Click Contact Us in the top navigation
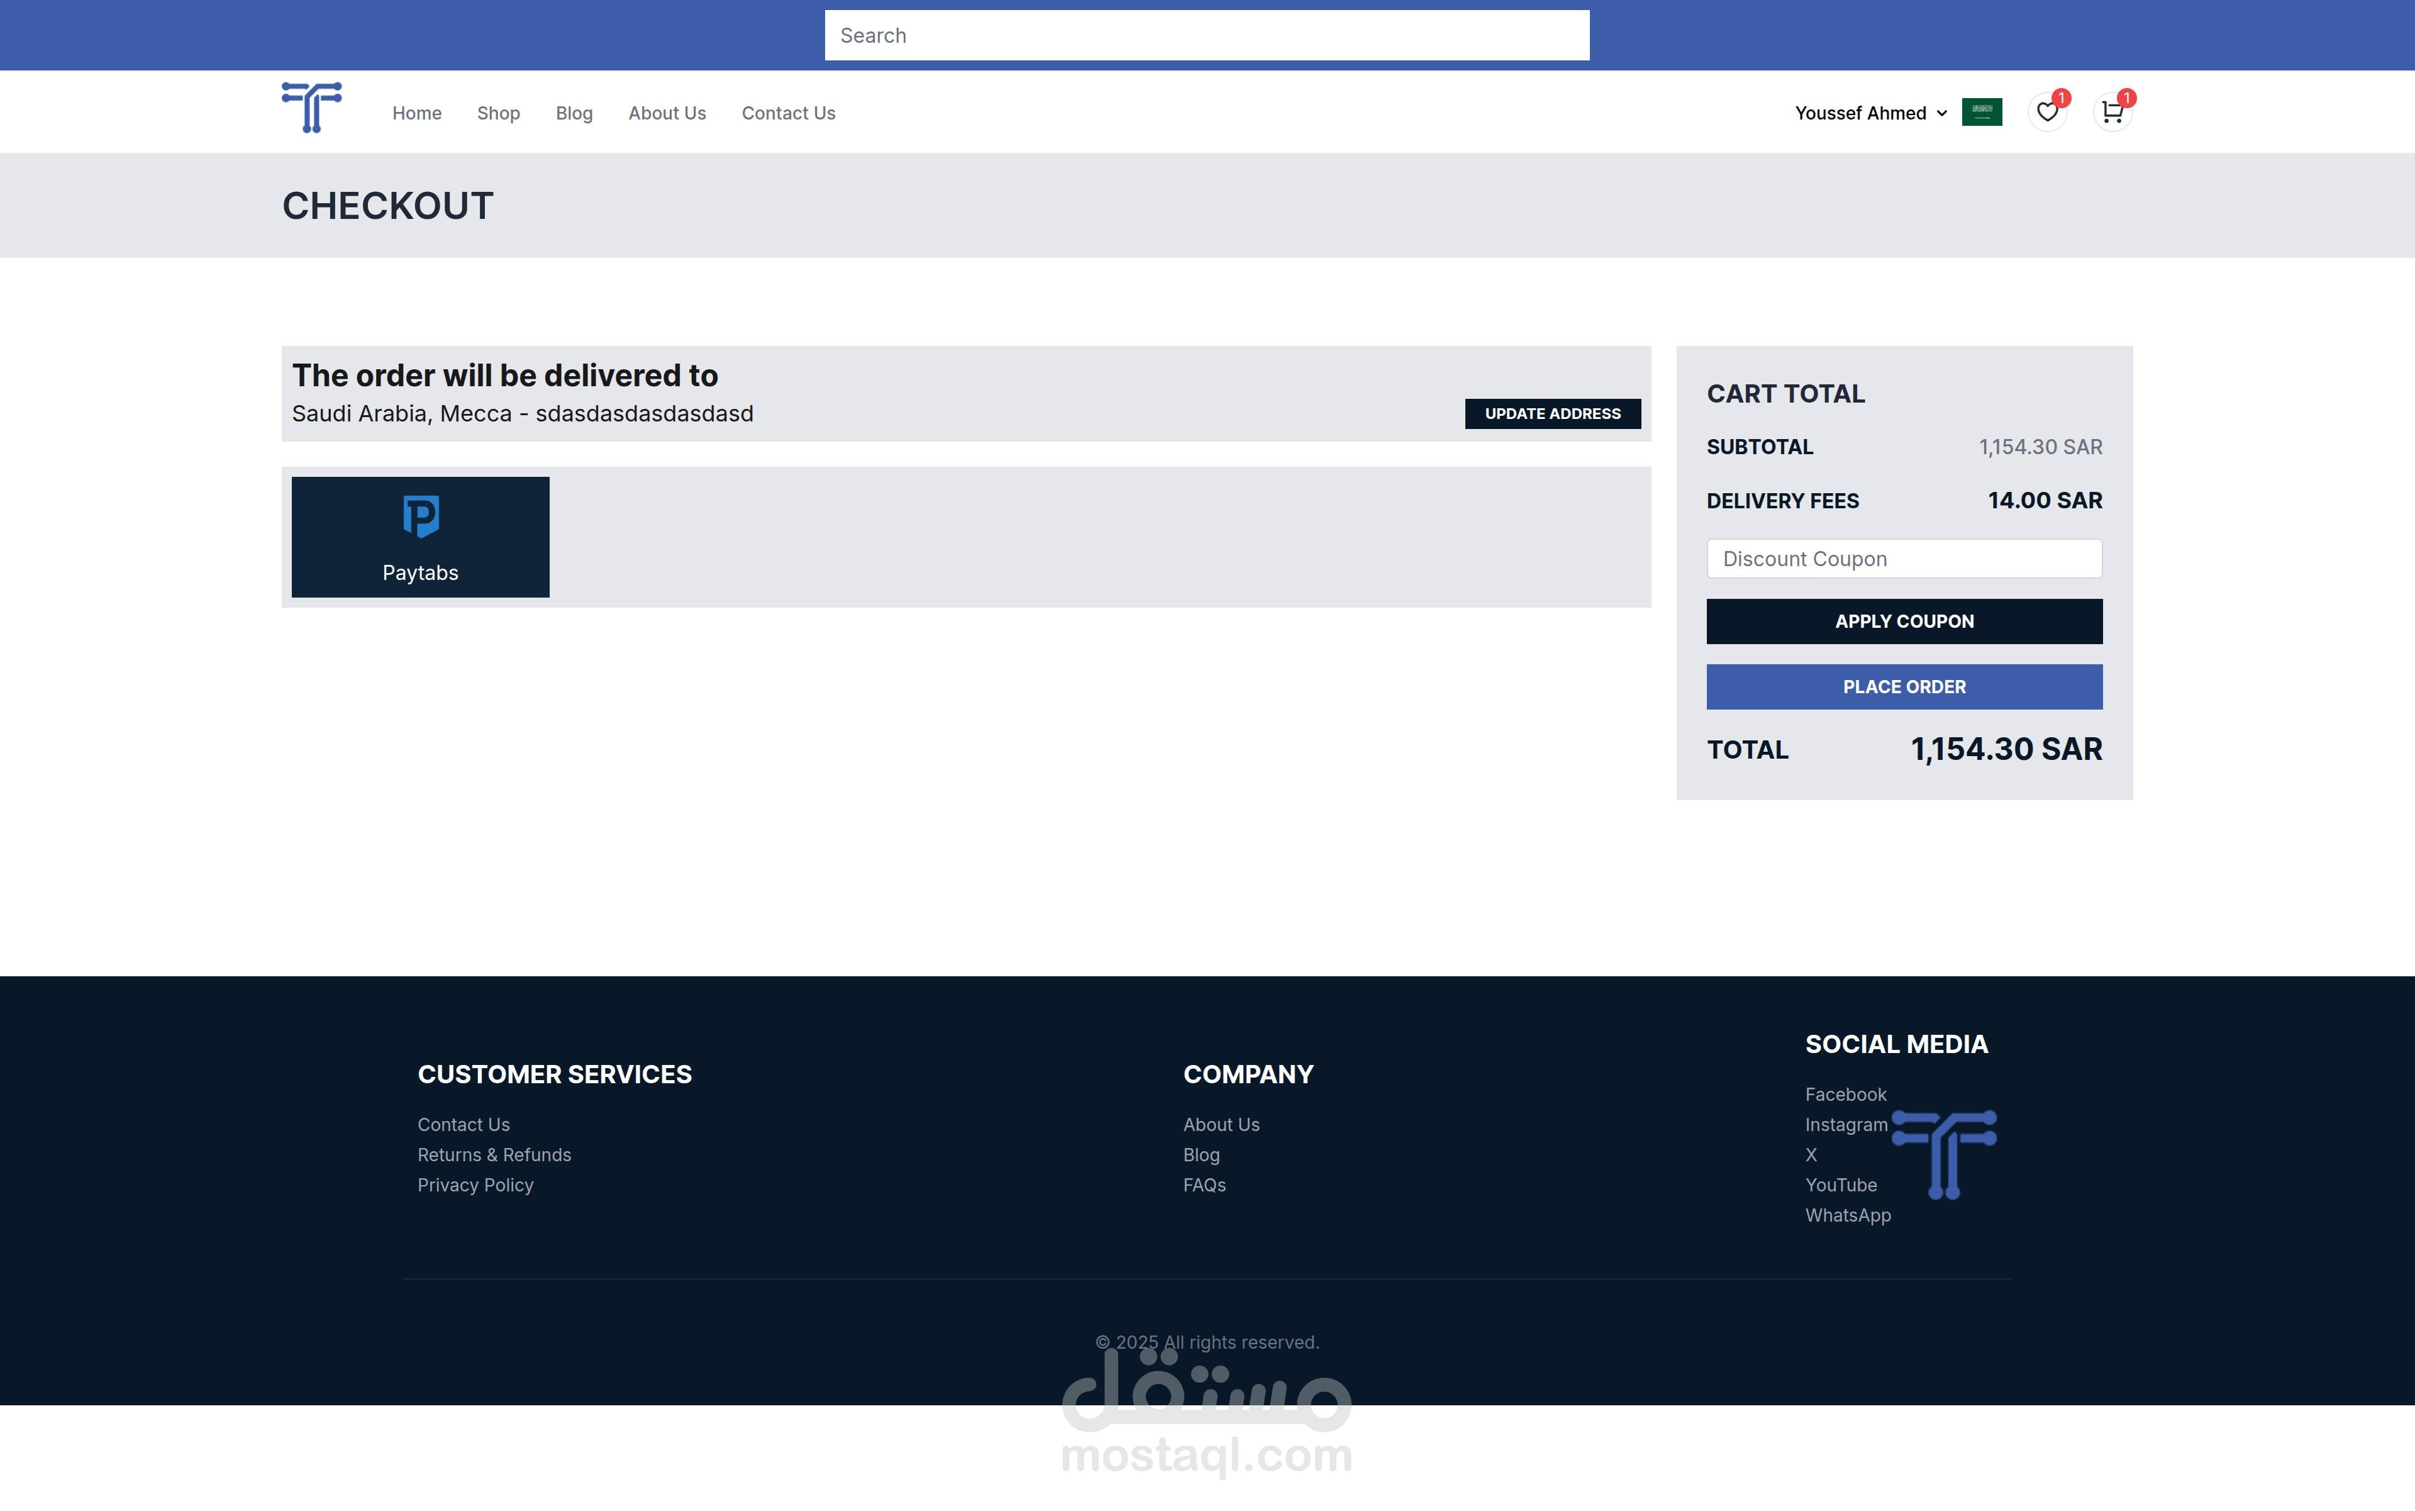The image size is (2415, 1511). pos(787,113)
